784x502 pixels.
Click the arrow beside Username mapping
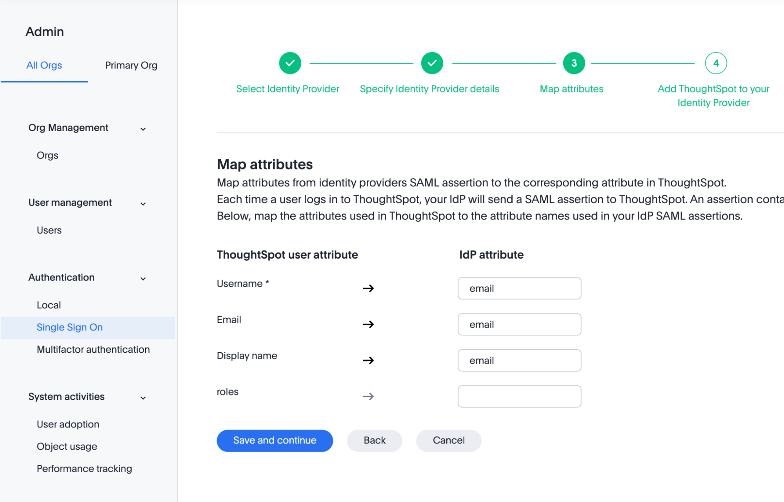[369, 288]
